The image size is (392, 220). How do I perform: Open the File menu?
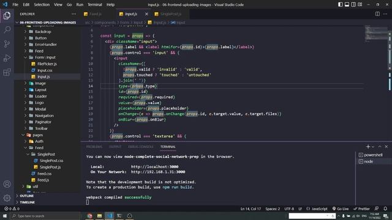(15, 4)
